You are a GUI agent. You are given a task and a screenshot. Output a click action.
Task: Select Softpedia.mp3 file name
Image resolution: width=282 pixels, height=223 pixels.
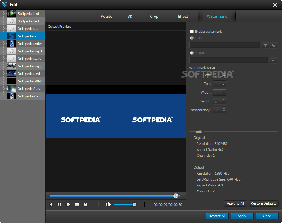point(30,51)
